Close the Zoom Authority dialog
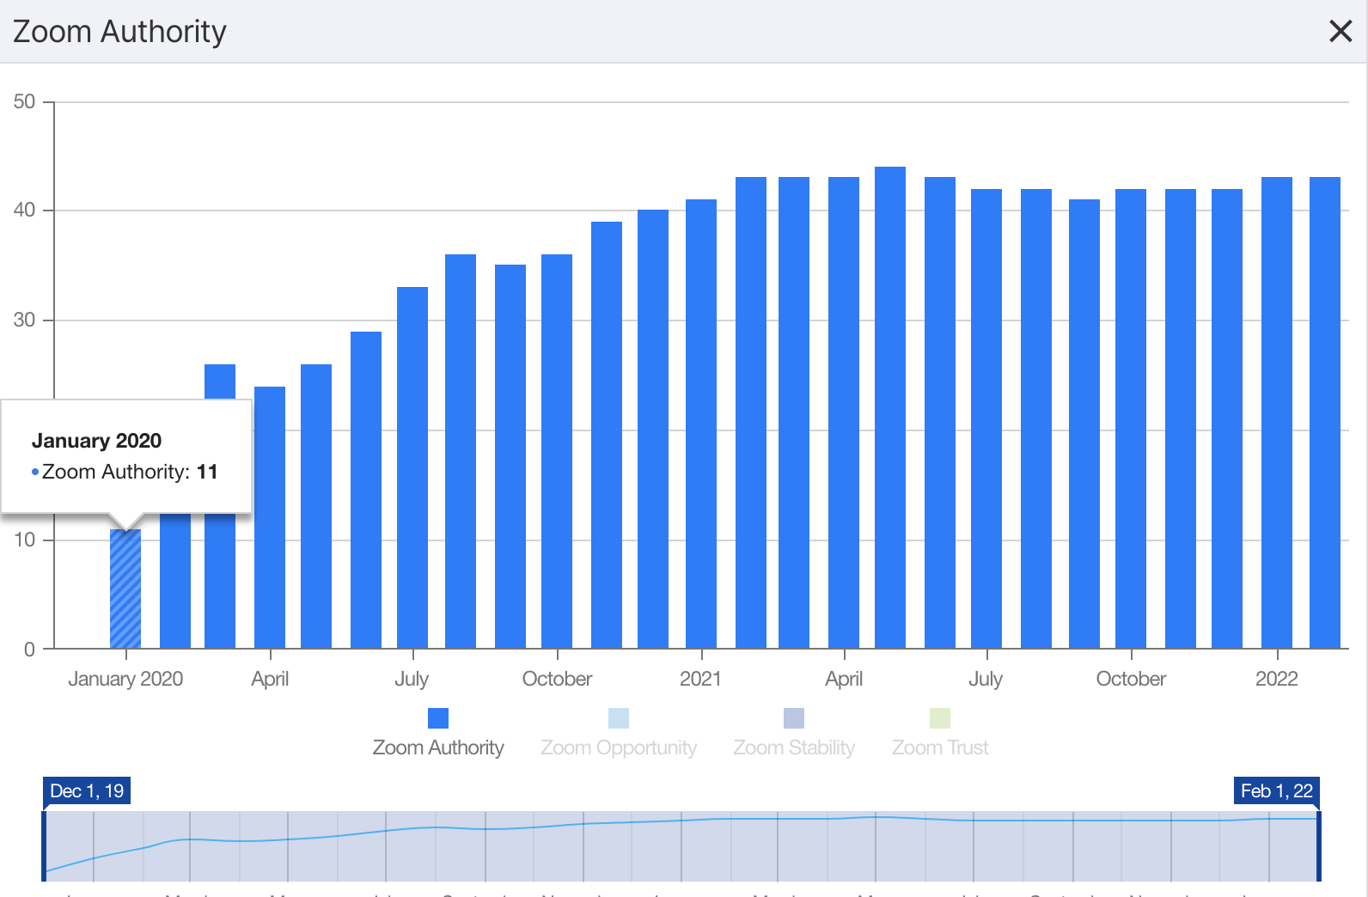Viewport: 1368px width, 897px height. (x=1341, y=31)
